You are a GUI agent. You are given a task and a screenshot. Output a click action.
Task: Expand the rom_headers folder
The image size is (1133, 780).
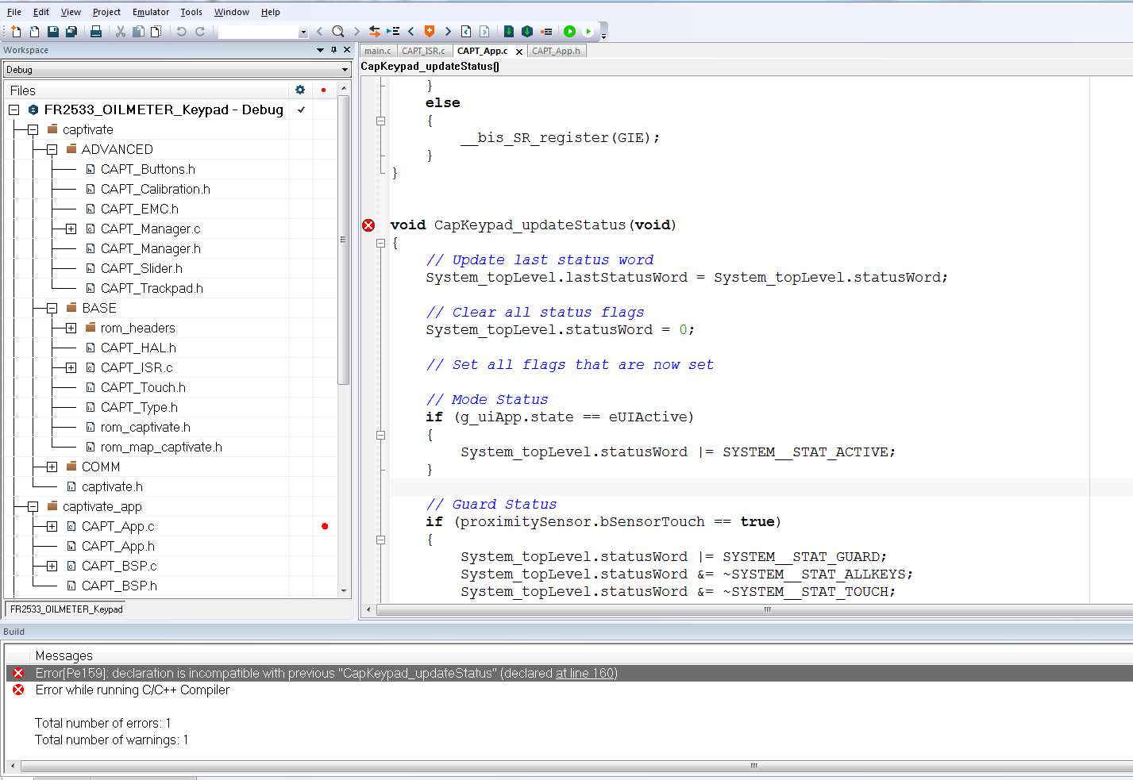[71, 328]
